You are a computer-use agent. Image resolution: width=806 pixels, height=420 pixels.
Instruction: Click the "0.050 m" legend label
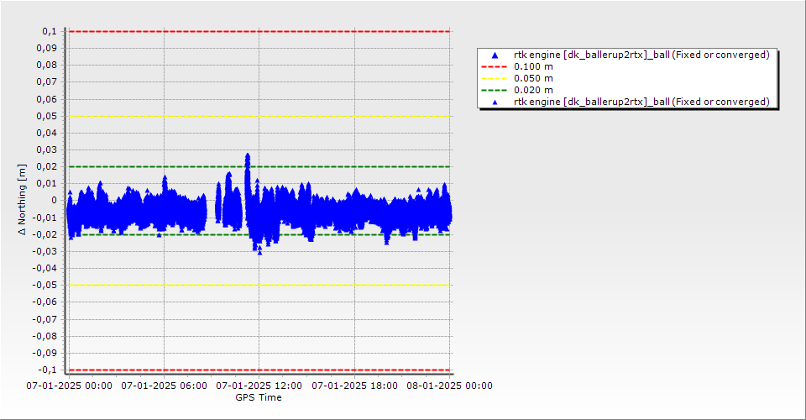pos(533,79)
